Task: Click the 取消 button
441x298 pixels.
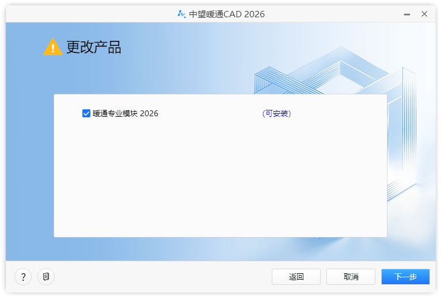Action: point(351,277)
